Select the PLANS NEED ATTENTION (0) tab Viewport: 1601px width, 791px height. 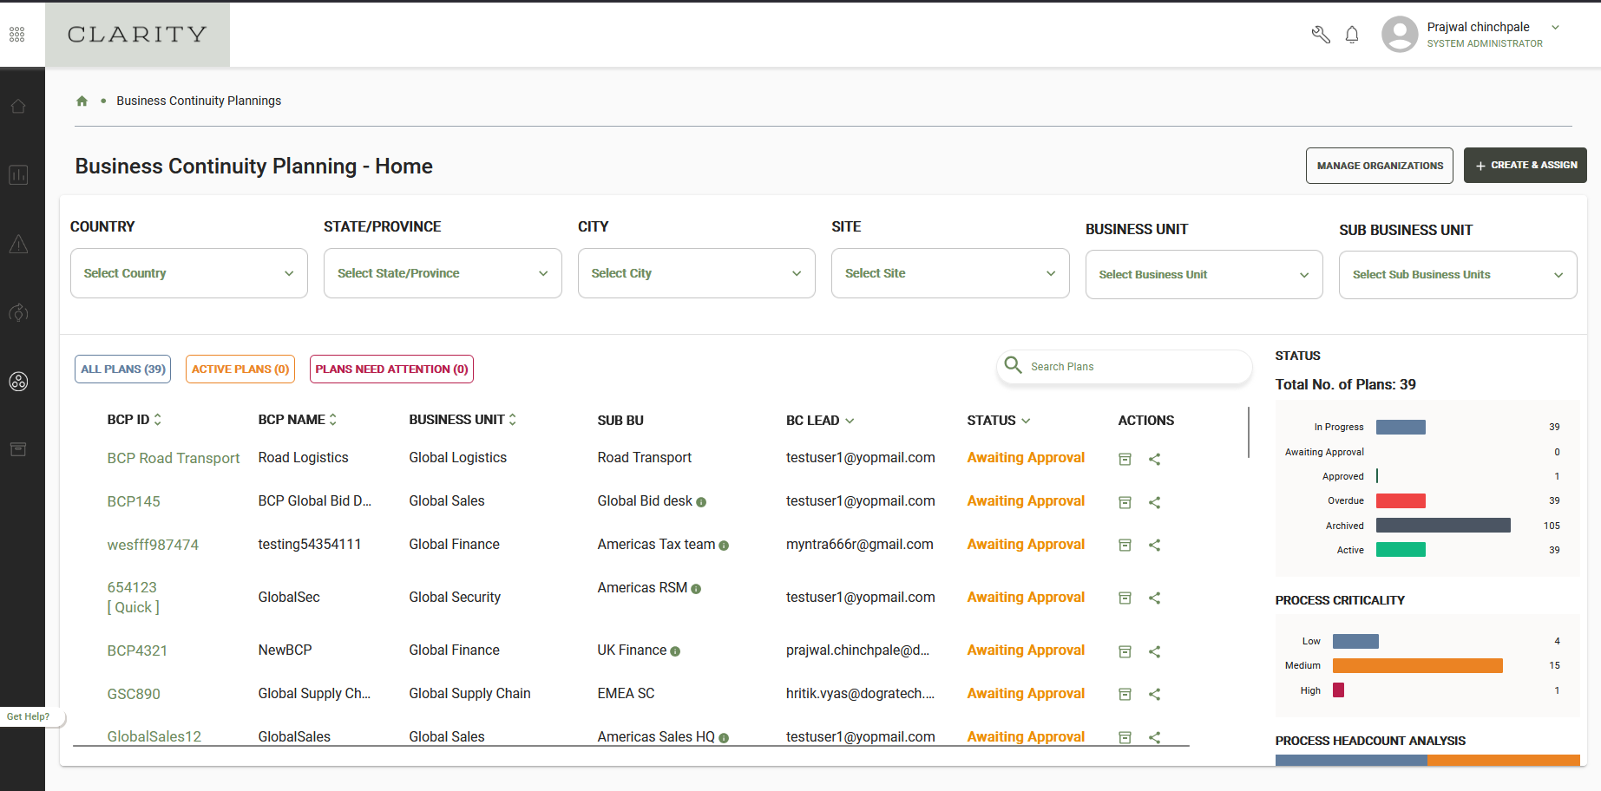[x=391, y=369]
